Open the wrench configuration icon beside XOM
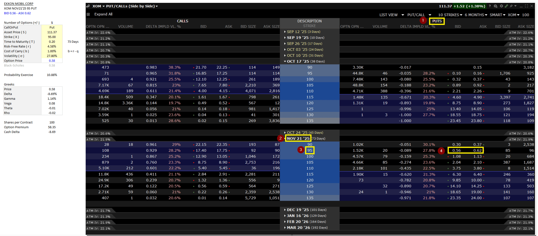Viewport: 538px width, 236px height. pos(88,6)
